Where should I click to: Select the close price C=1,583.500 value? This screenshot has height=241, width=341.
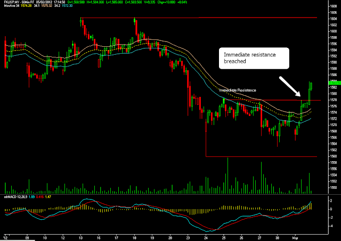click(x=133, y=2)
